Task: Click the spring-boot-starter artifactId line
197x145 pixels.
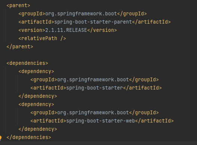Action: tap(96, 88)
